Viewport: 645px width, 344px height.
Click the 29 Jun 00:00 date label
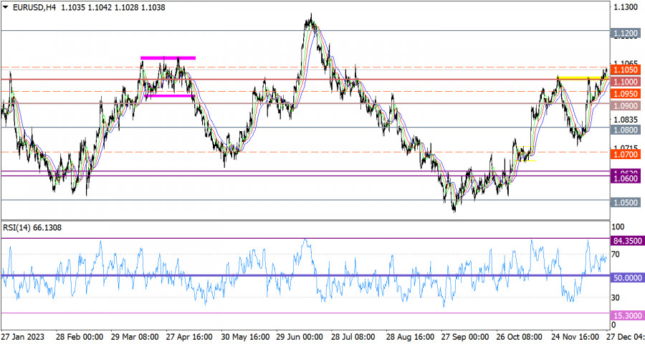tap(301, 337)
